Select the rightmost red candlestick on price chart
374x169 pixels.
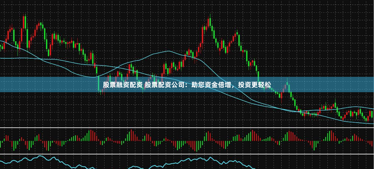[370, 114]
